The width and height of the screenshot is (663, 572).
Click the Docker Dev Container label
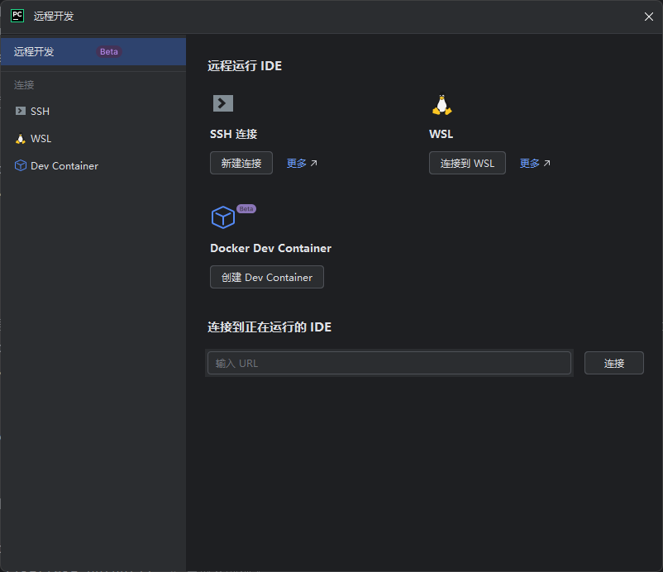pos(270,248)
